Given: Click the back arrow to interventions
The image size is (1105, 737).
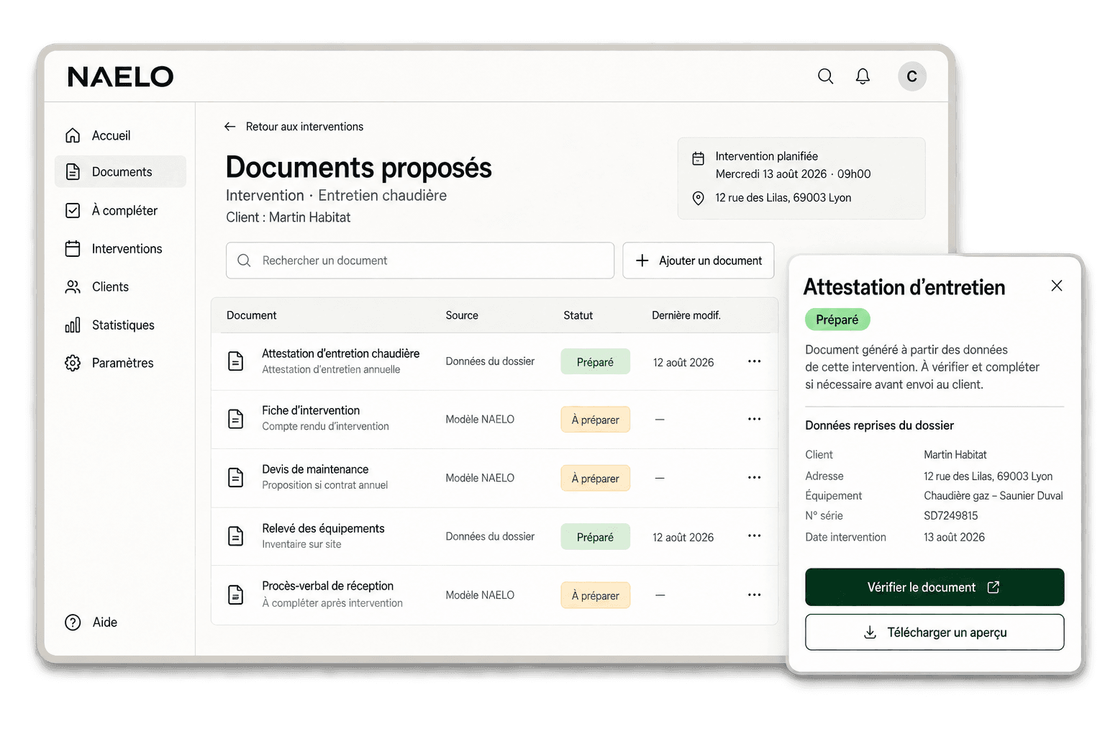Looking at the screenshot, I should click(x=229, y=127).
